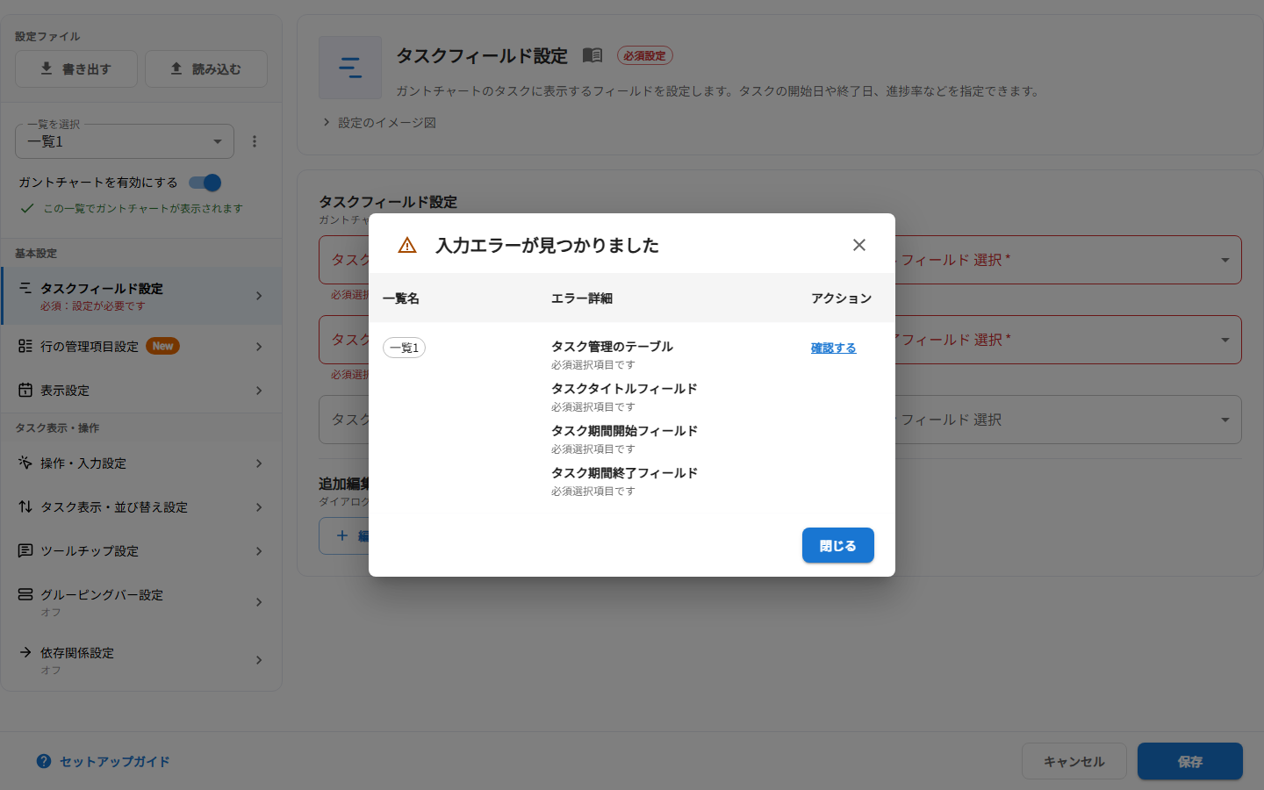Viewport: 1264px width, 790px height.
Task: Click the タスク期間開始フィールド error text
Action: click(624, 430)
